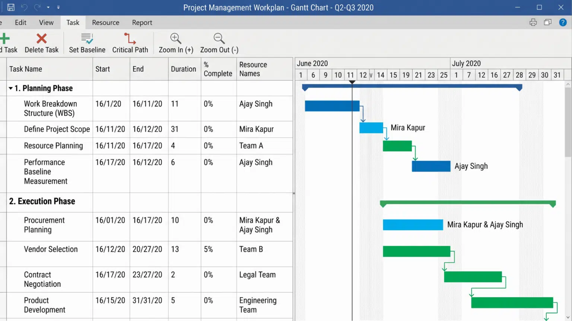Screen dimensions: 572x321
Task: Select the Vendor Selection task name
Action: click(51, 249)
